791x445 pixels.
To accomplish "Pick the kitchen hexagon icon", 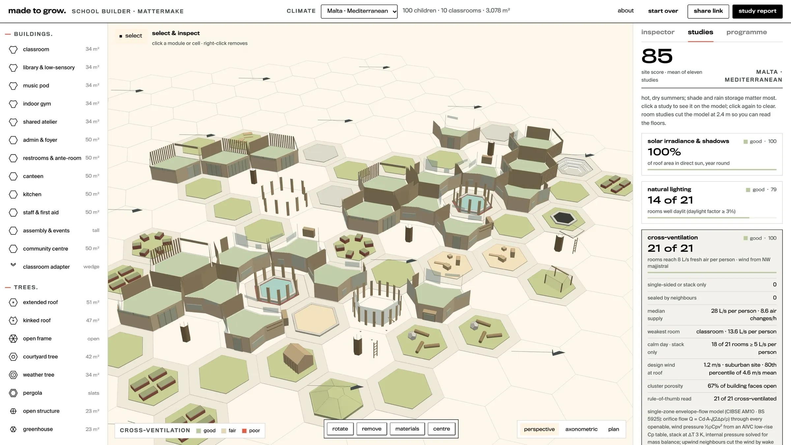I will pos(13,194).
